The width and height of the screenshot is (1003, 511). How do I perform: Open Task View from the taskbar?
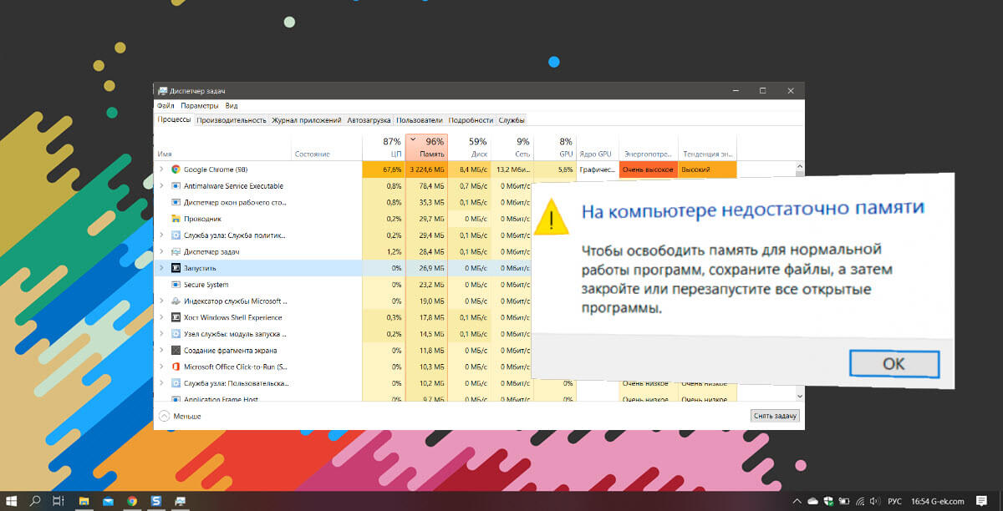(59, 501)
